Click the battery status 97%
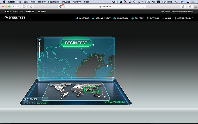 [x=146, y=2]
